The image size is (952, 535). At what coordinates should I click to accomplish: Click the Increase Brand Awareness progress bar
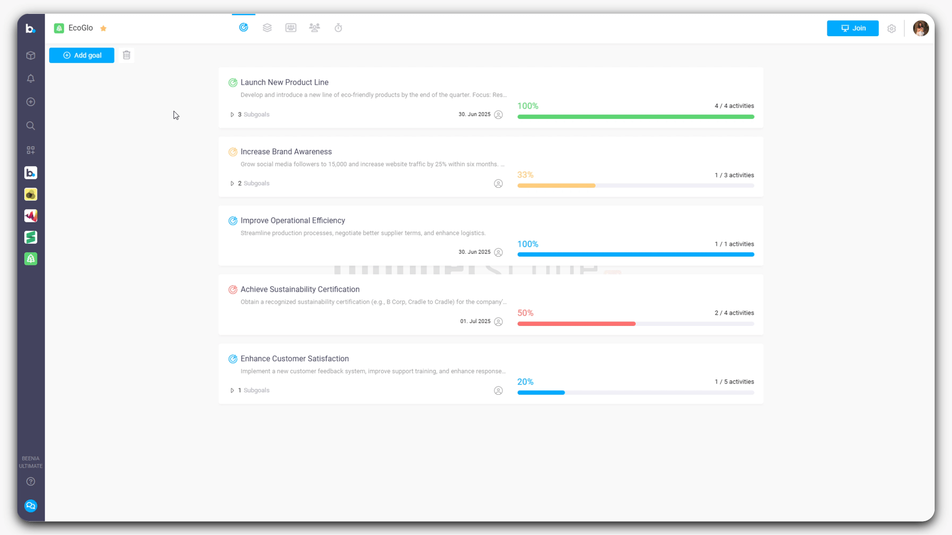tap(636, 186)
